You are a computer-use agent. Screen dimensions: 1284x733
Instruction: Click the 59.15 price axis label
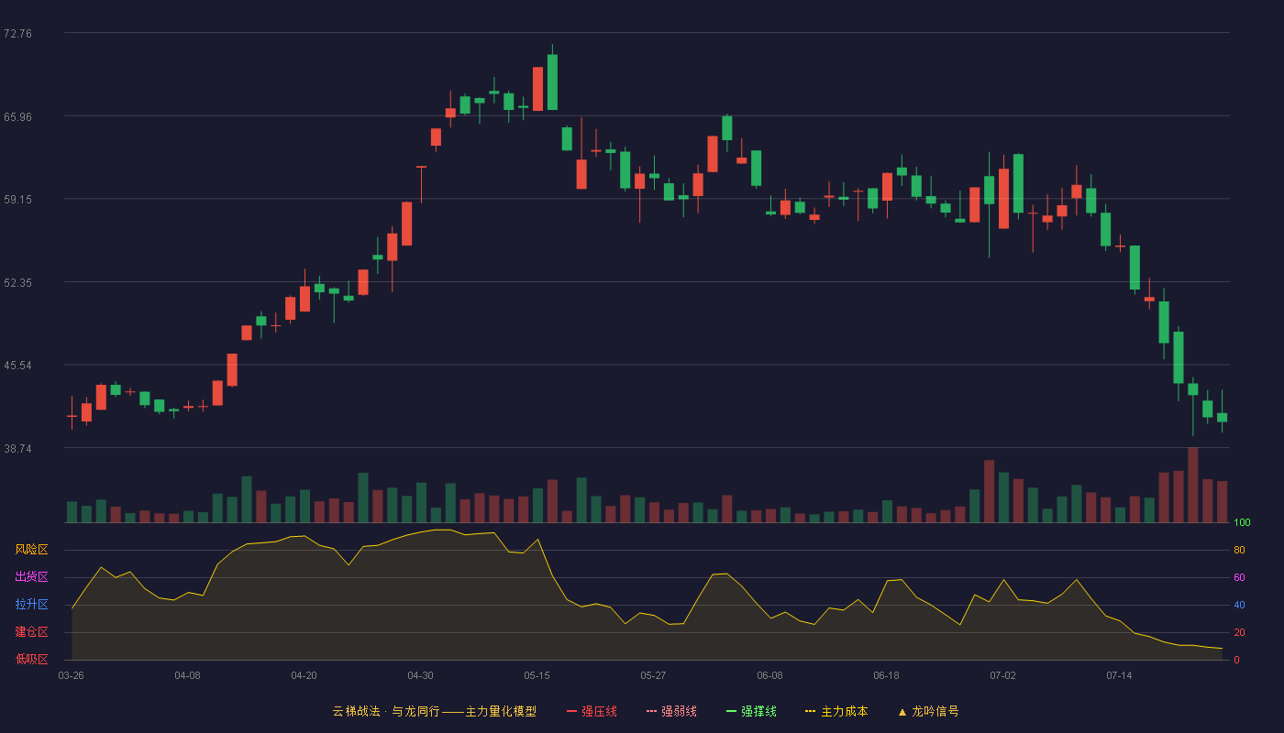click(x=17, y=199)
